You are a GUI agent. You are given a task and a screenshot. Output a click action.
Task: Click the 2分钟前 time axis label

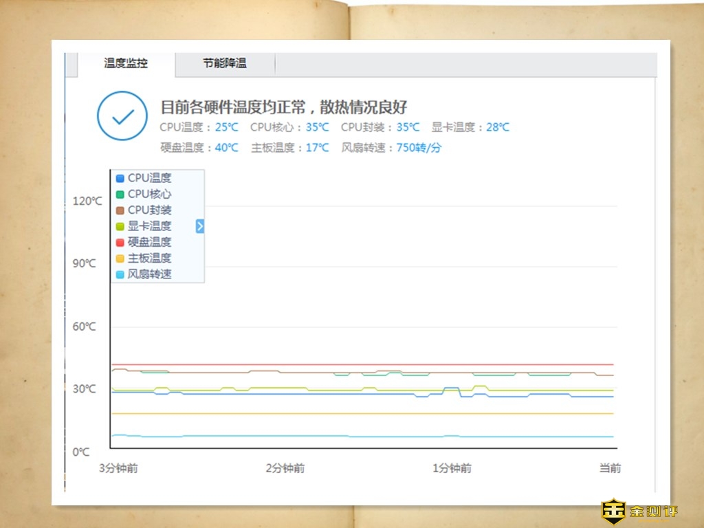pos(285,468)
